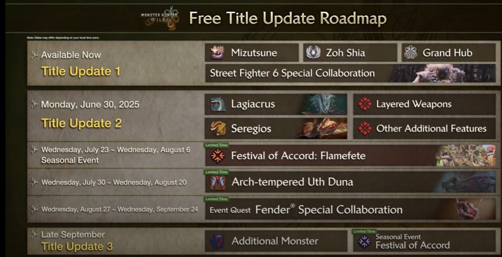Click the Other Additional Features icon
Screen dimensions: 502x257
point(365,128)
